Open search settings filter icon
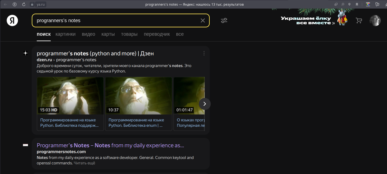The height and width of the screenshot is (174, 387). point(224,21)
